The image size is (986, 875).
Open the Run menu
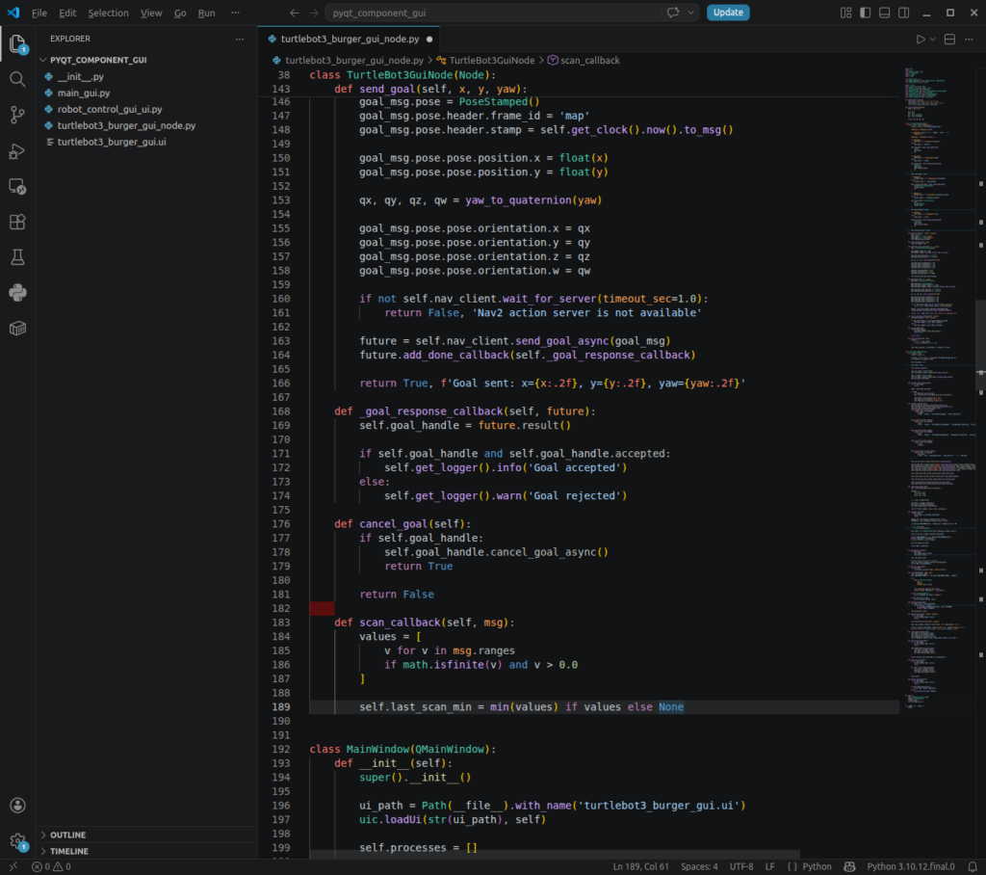tap(206, 13)
